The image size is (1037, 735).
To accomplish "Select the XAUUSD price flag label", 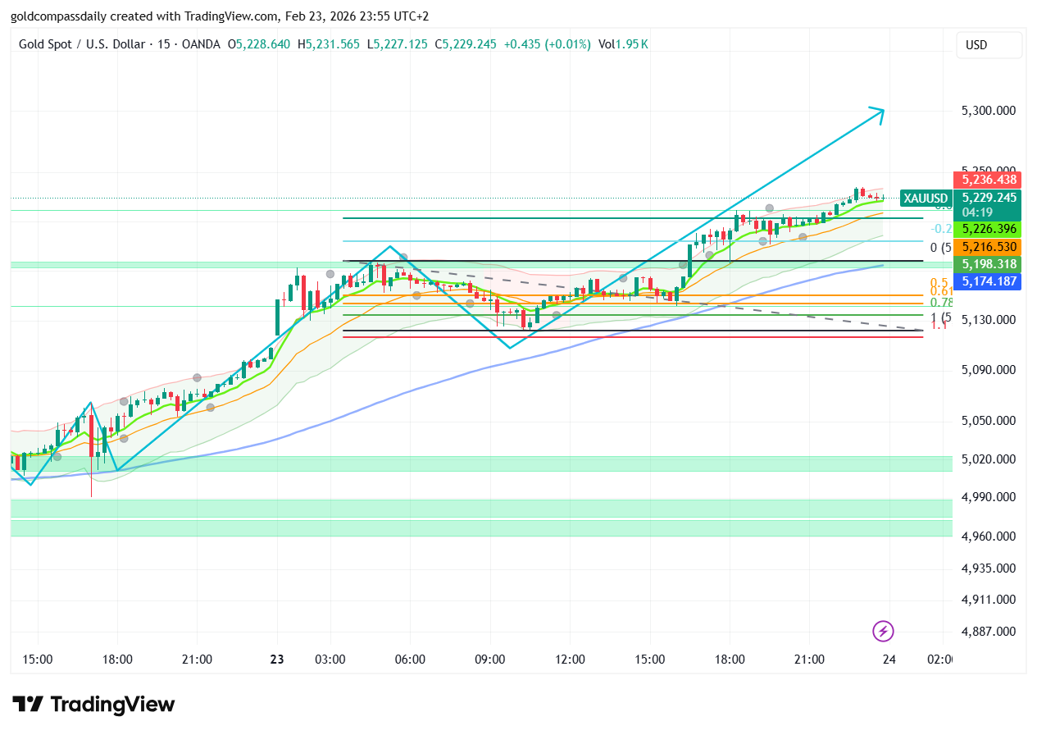I will pos(925,198).
